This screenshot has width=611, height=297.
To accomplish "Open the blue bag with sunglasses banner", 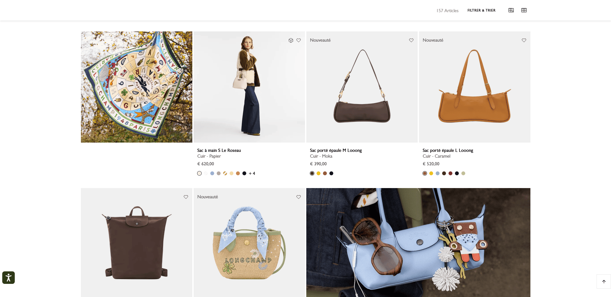I will (418, 243).
